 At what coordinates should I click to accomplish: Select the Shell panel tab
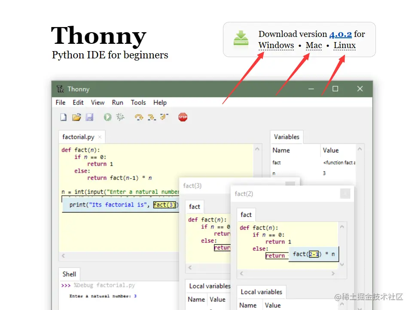click(x=69, y=274)
